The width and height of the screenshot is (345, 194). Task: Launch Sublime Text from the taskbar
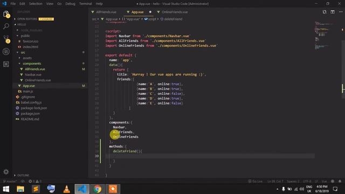point(36,189)
